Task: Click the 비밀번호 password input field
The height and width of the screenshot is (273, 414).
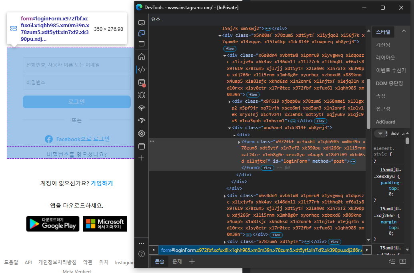Action: pos(76,82)
